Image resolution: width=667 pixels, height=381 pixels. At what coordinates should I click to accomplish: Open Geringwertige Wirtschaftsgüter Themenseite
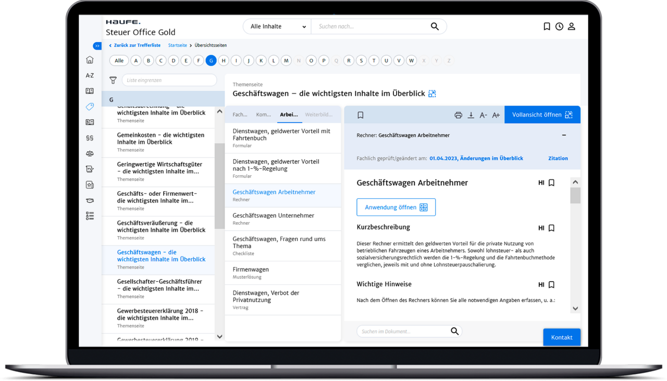coord(158,172)
